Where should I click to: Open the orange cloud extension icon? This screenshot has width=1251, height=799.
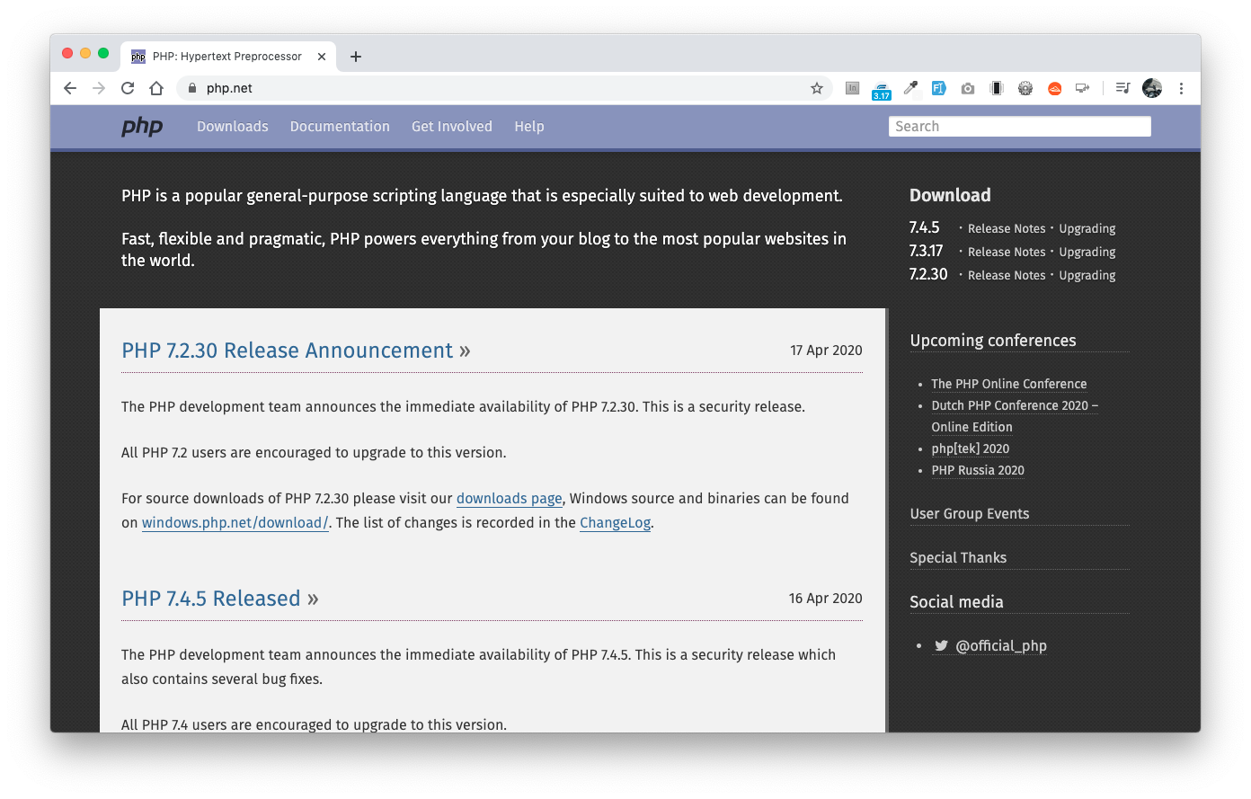click(1055, 88)
